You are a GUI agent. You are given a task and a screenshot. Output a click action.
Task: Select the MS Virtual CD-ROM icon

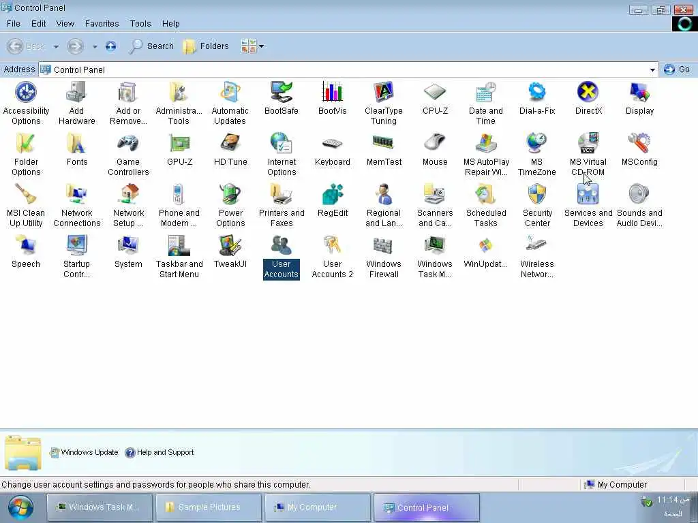click(x=588, y=143)
